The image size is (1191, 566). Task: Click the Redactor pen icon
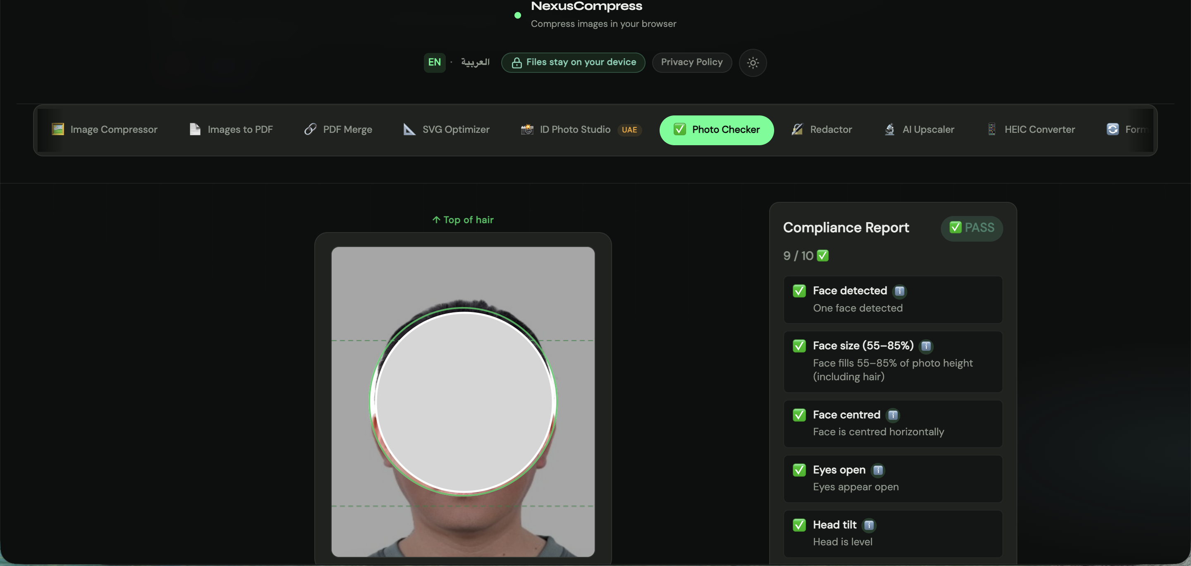click(797, 130)
